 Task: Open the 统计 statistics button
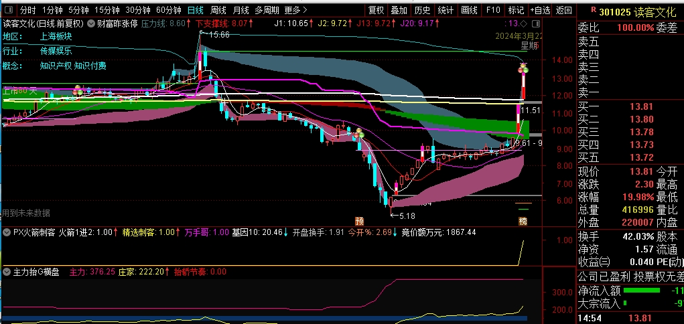click(445, 9)
